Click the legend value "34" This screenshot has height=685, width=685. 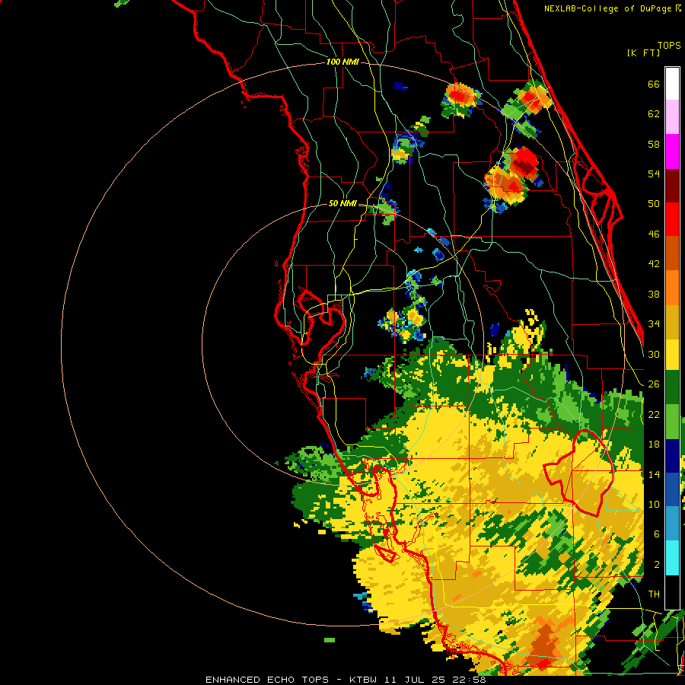click(x=654, y=324)
